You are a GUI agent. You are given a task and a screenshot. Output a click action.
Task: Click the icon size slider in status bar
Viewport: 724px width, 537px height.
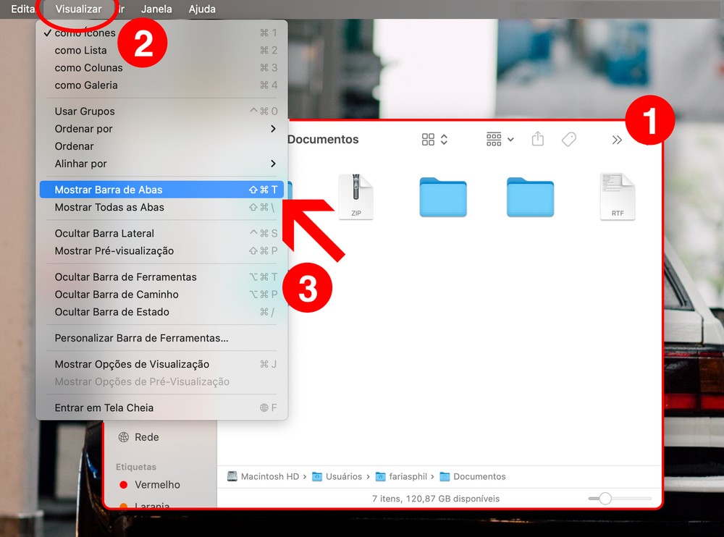click(605, 498)
